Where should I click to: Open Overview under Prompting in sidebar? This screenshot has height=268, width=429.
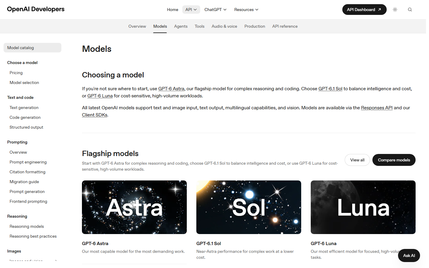tap(18, 152)
